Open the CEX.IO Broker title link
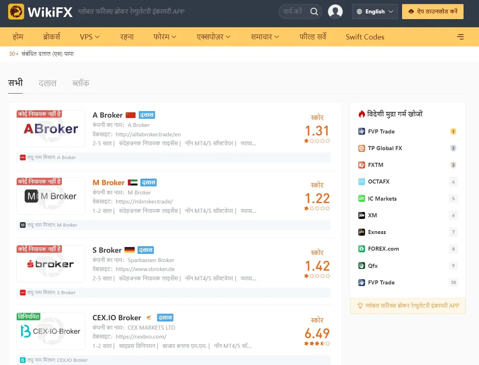Viewport: 479px width, 365px height. coord(117,318)
